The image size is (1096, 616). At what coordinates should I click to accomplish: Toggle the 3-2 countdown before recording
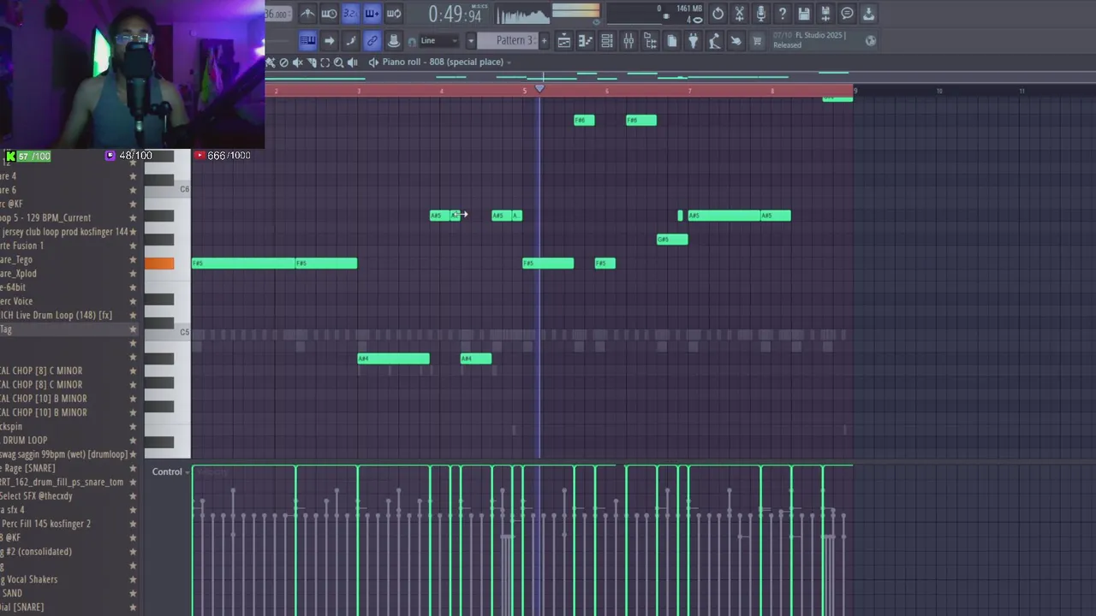[x=350, y=14]
